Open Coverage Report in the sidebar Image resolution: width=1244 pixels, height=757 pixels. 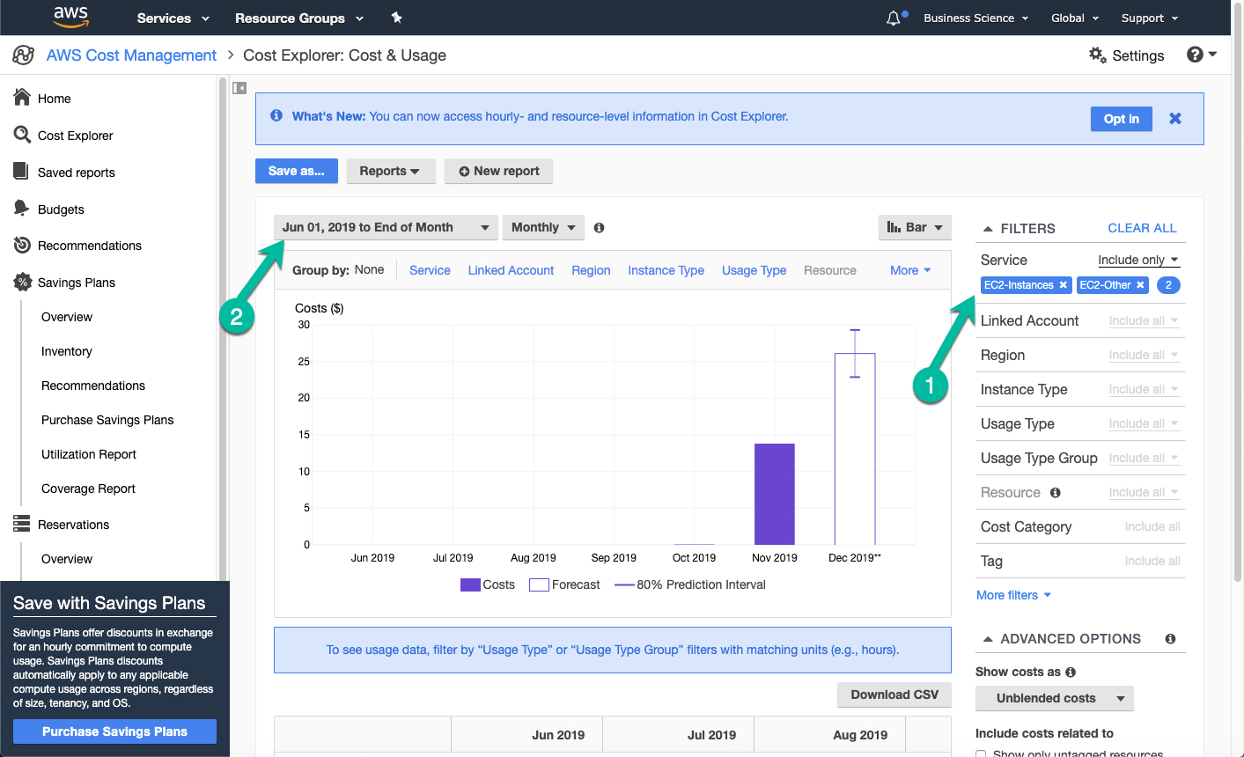coord(88,489)
